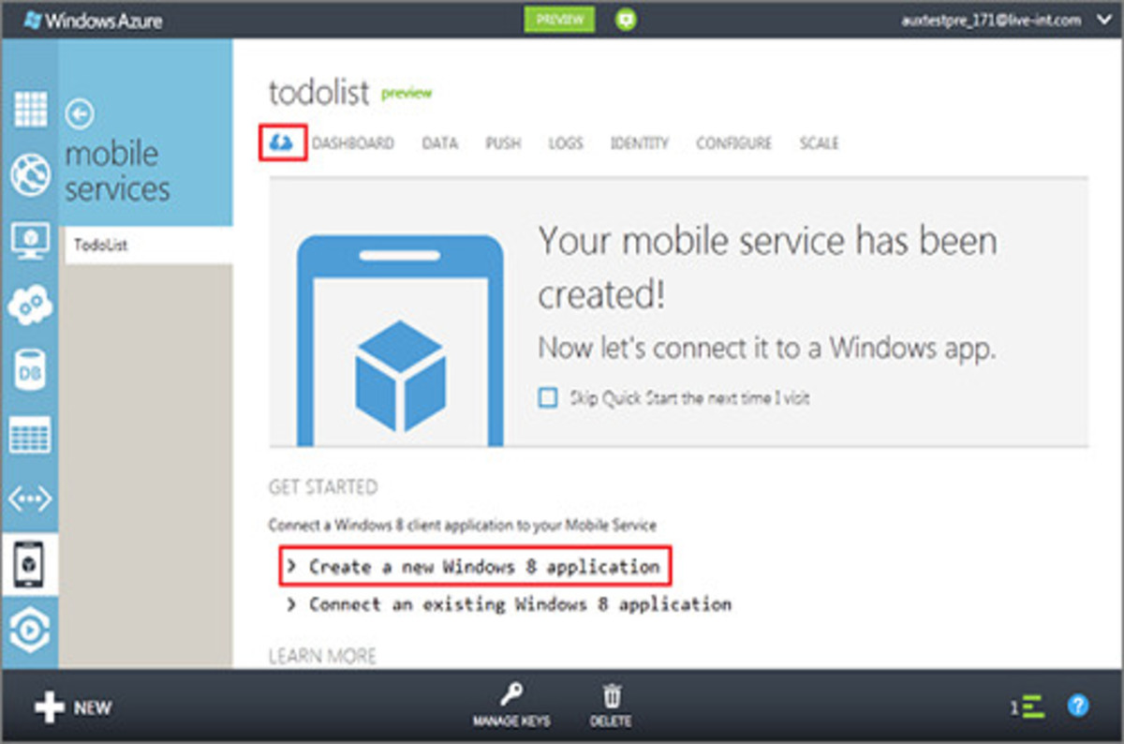Click the green badge icon next to PREVIEW

pos(625,19)
